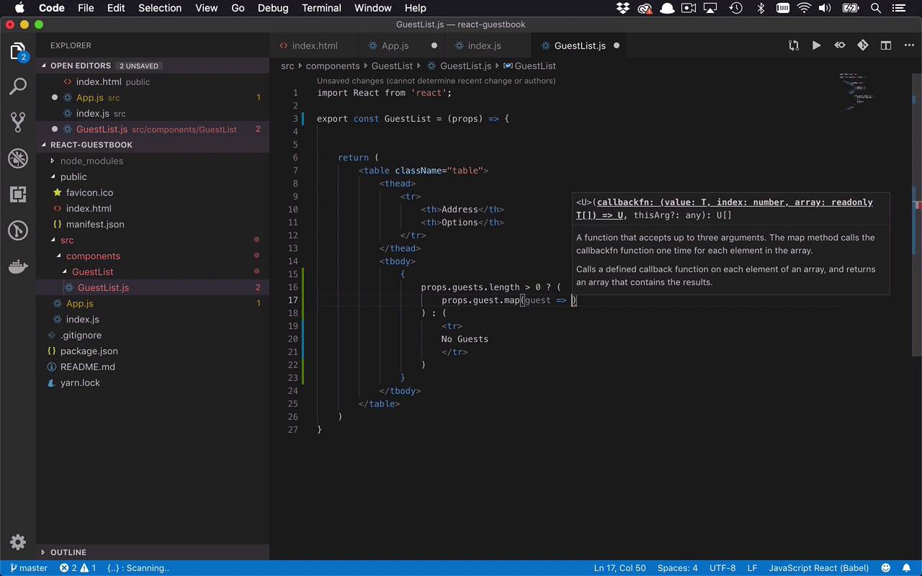
Task: Click the JavaScript React (Babel) language mode
Action: pyautogui.click(x=818, y=568)
